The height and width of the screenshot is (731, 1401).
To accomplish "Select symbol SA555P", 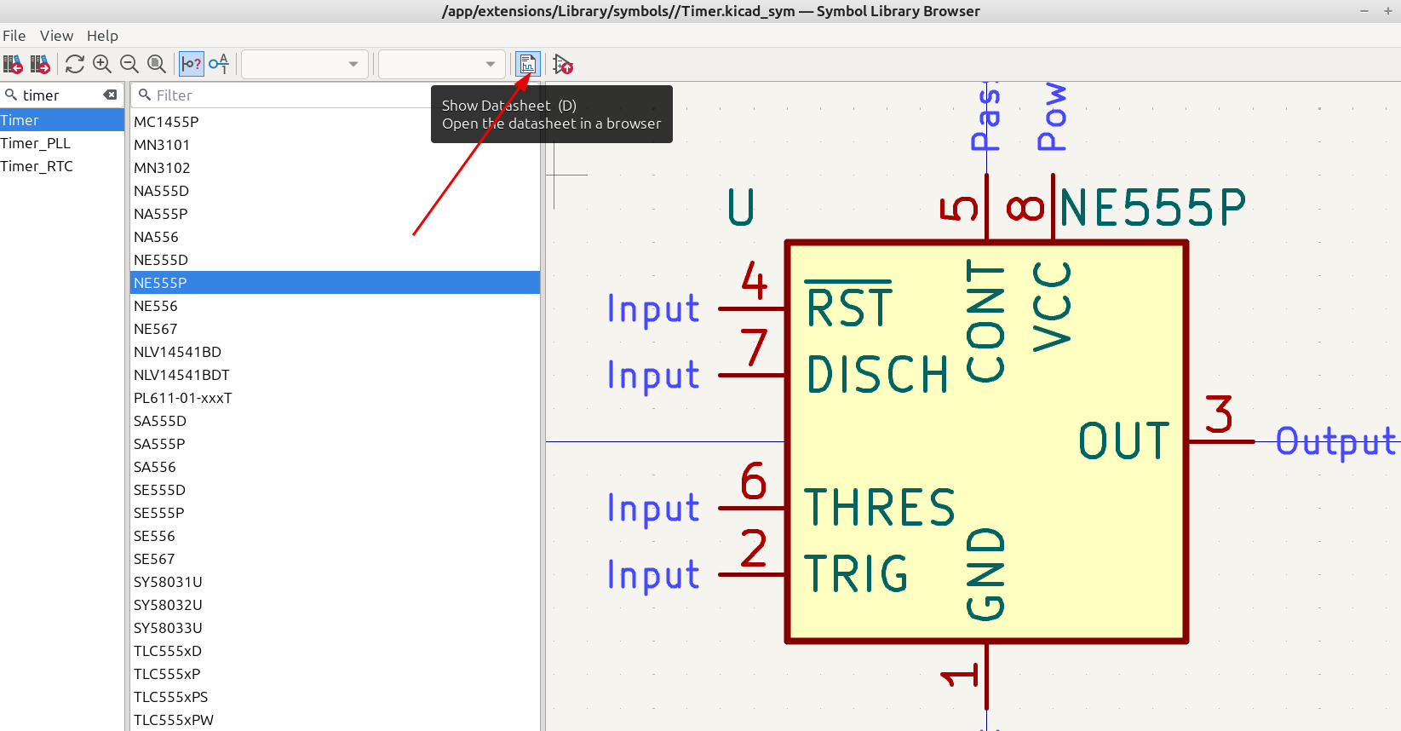I will click(336, 444).
